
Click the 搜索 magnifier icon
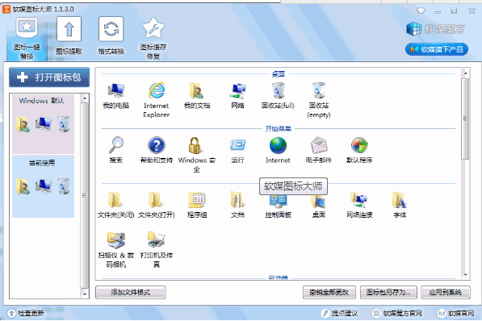coord(116,150)
